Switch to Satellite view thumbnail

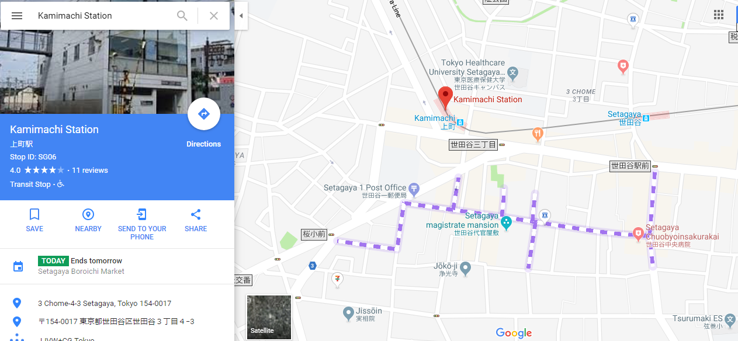[269, 317]
